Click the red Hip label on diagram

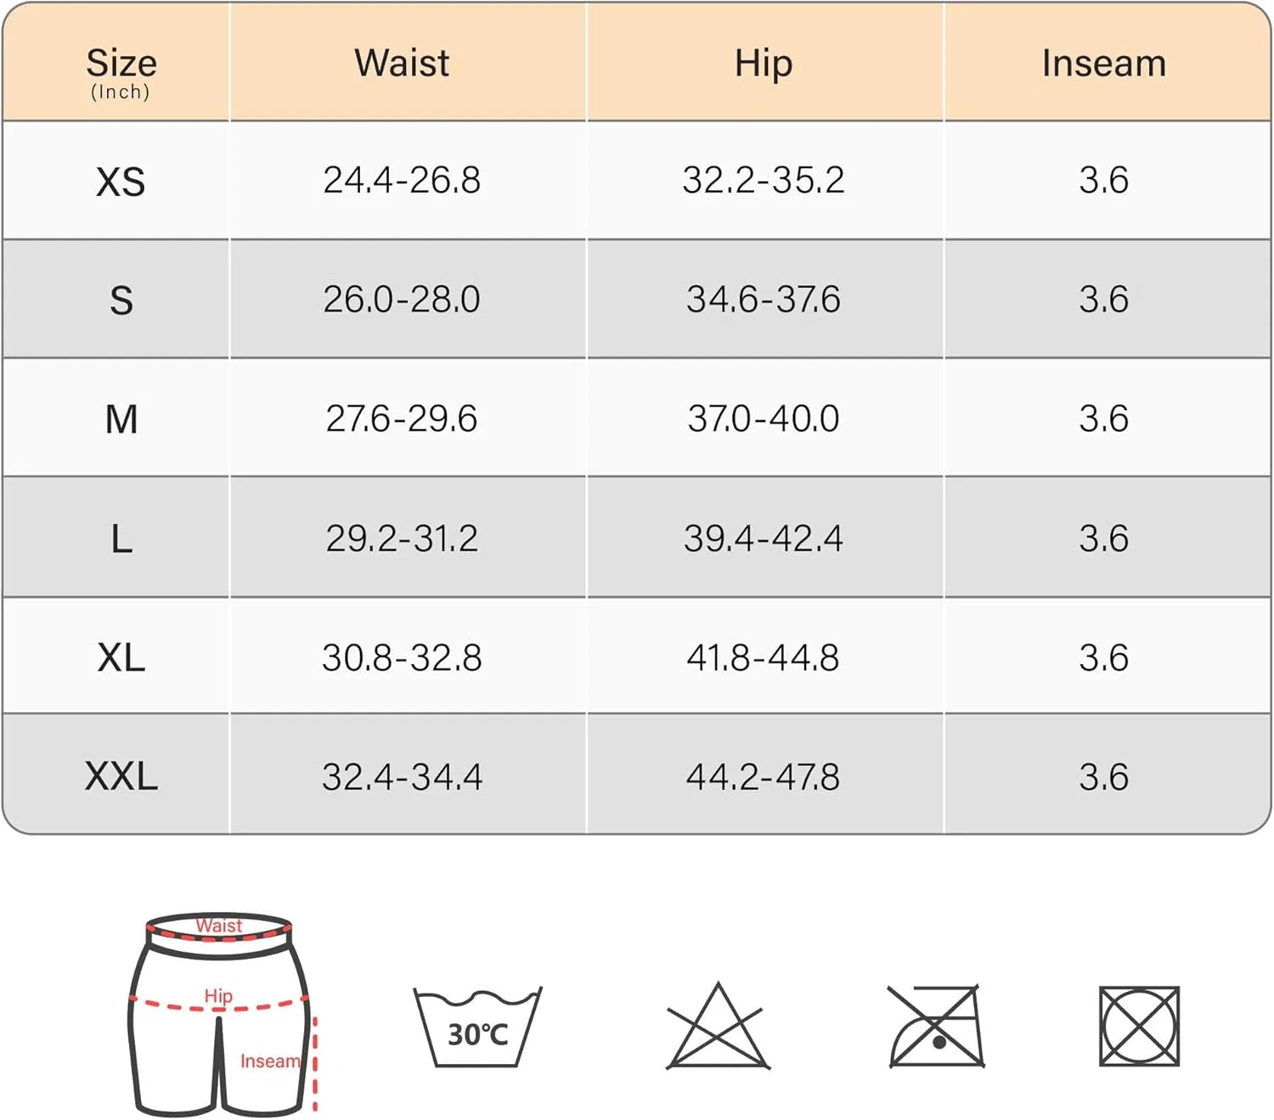218,996
